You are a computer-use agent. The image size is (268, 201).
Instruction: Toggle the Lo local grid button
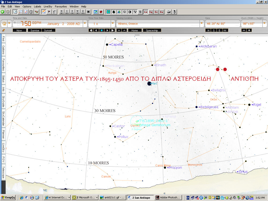146,12
